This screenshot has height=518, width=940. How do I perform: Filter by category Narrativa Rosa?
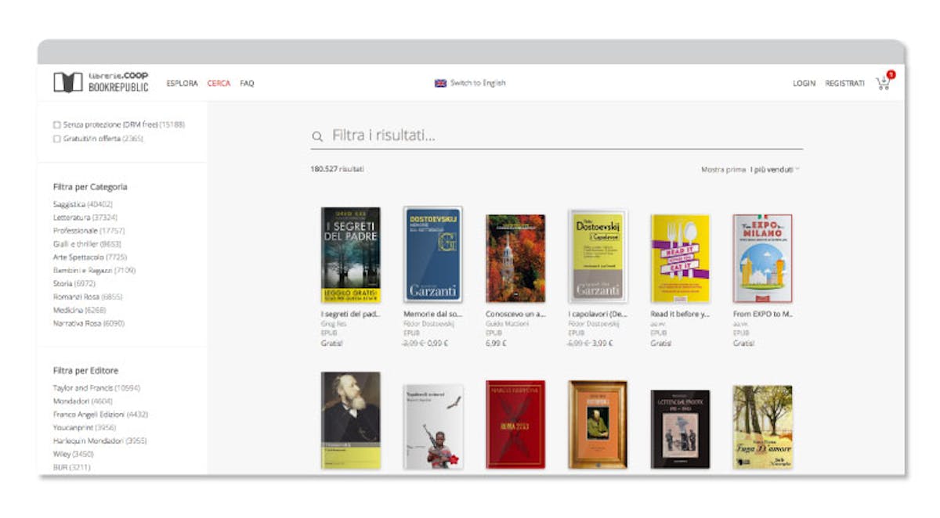(x=89, y=323)
